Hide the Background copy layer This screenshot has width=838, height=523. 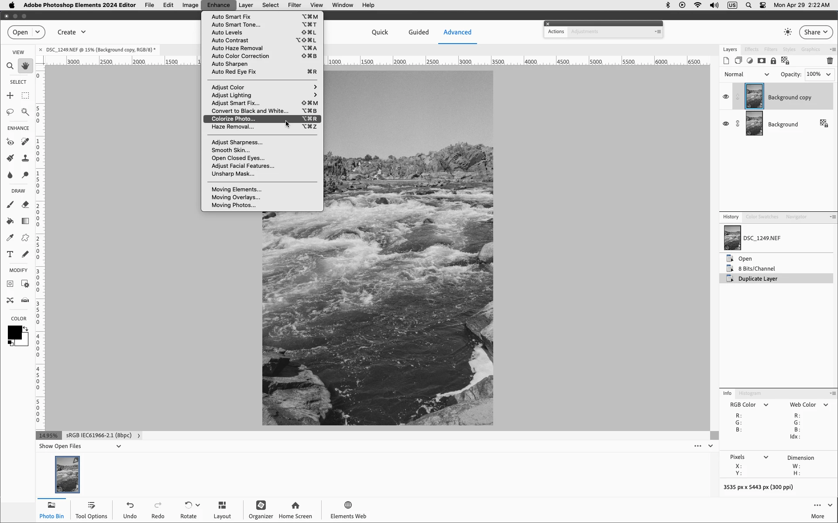[x=726, y=97]
